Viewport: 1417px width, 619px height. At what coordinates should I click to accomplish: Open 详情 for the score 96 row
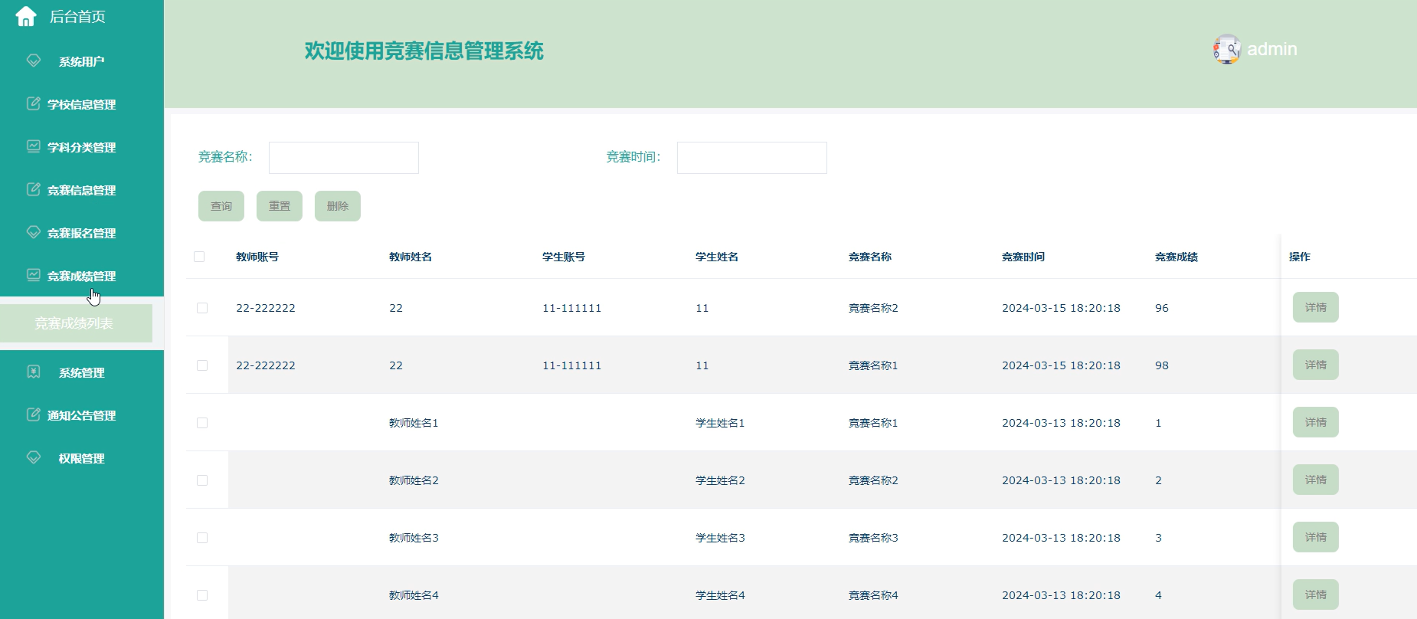point(1316,307)
